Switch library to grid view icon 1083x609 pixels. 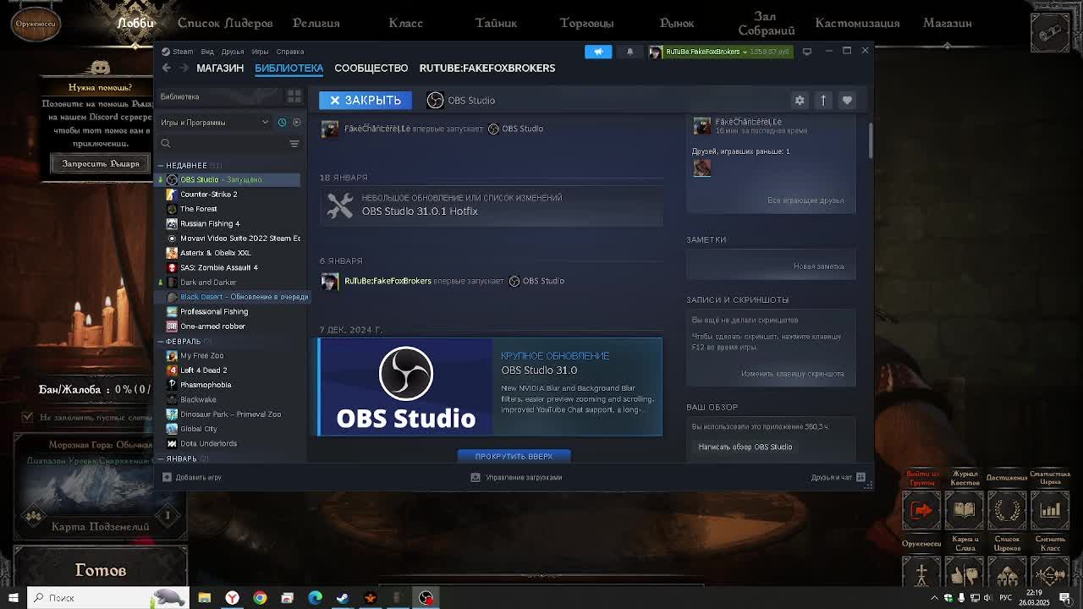294,96
